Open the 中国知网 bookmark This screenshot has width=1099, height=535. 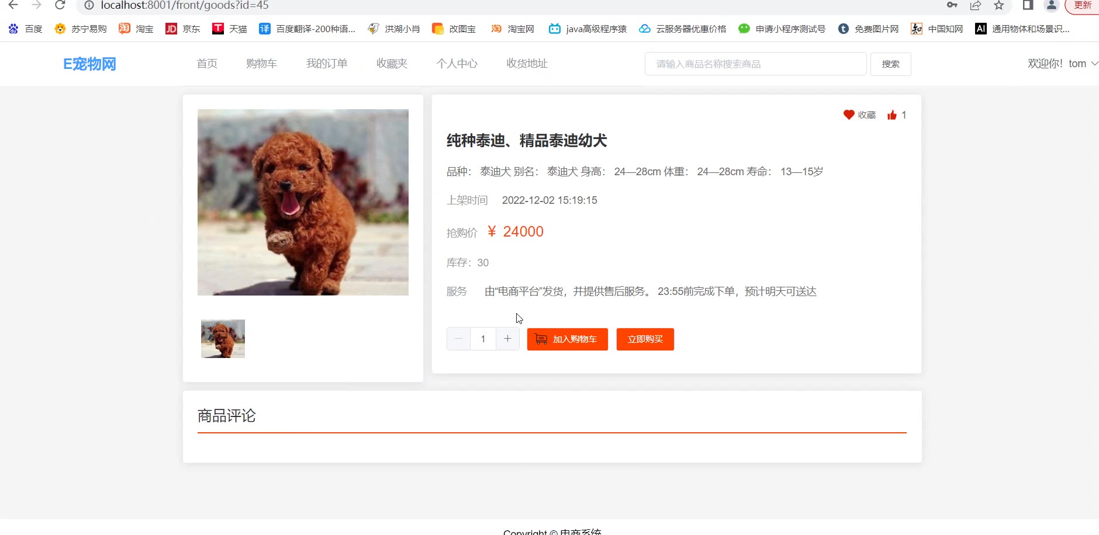[936, 29]
